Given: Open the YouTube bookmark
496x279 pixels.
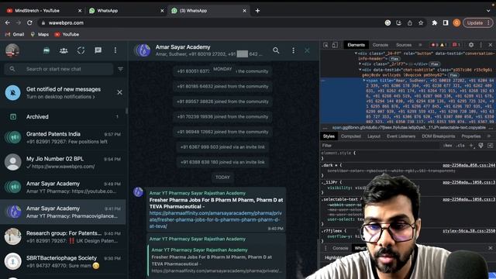Looking at the screenshot, I should [67, 34].
